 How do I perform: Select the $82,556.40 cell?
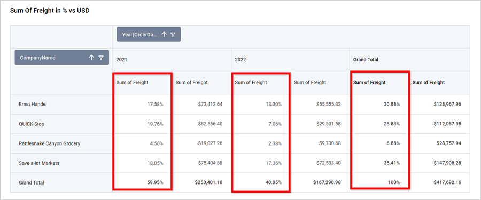(201, 124)
